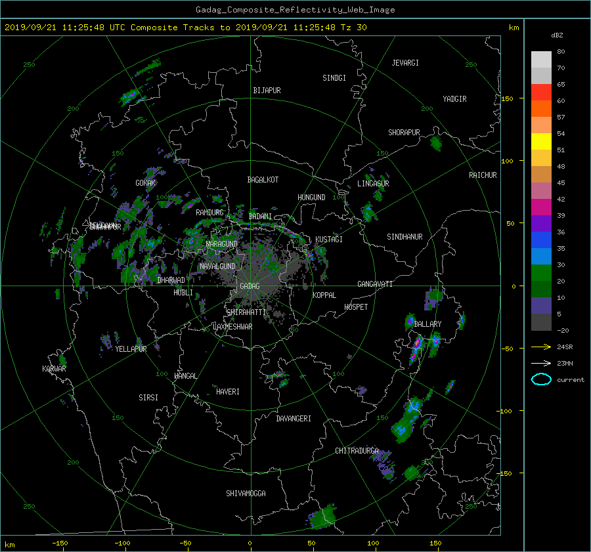Click the BAGALKOT city label
This screenshot has height=552, width=591.
263,180
